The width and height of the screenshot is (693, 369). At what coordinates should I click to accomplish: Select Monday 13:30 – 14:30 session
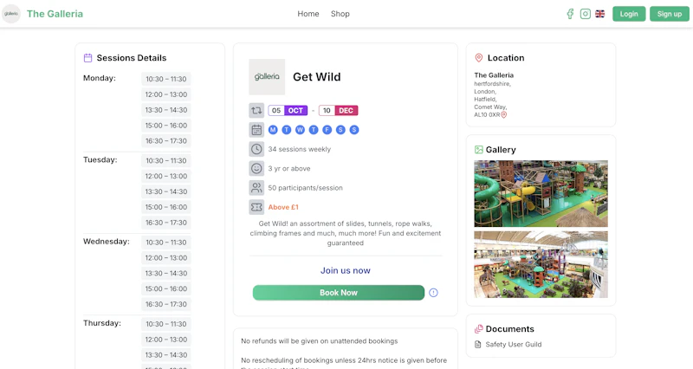[x=166, y=110]
